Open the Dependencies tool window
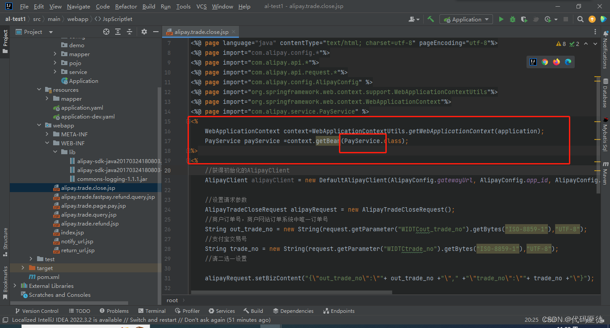Screen dimensions: 610x328 pyautogui.click(x=293, y=311)
